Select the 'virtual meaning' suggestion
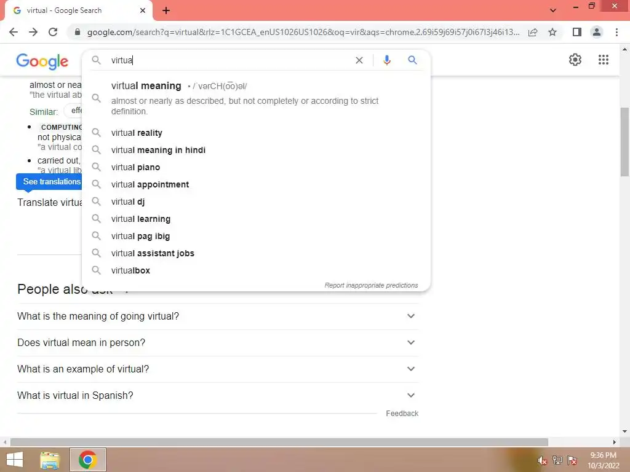 tap(256, 98)
